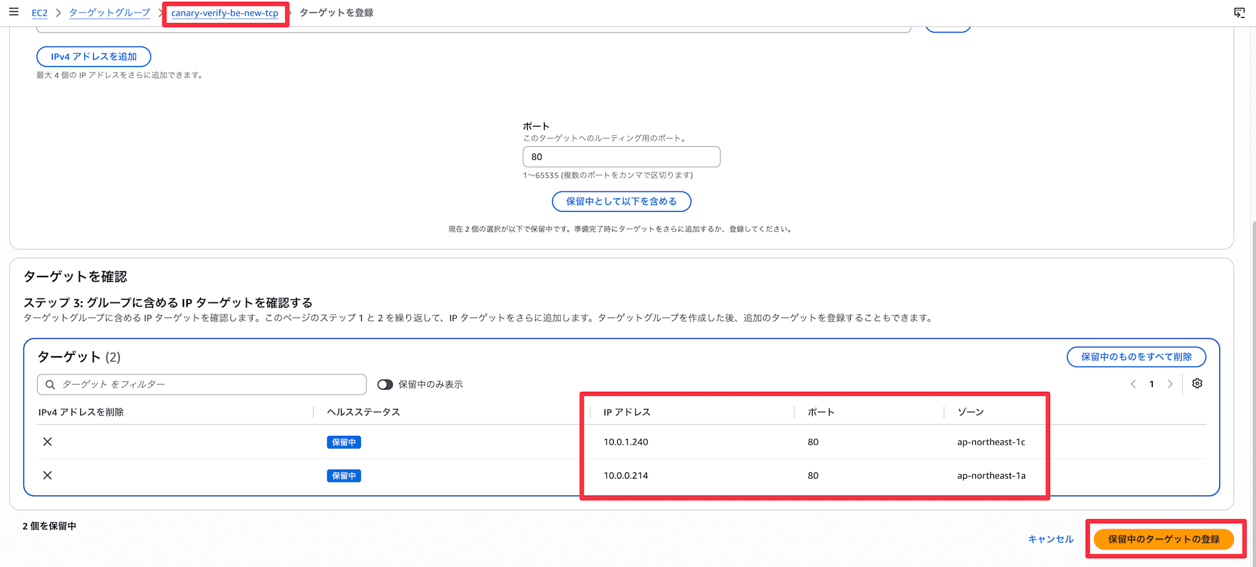
Task: Click IPv4 アドレスを削除 column header
Action: (x=81, y=412)
